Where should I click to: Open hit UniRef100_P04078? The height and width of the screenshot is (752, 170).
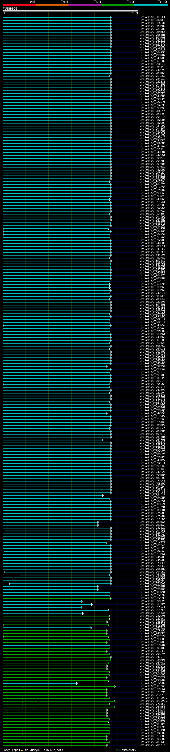(x=152, y=185)
